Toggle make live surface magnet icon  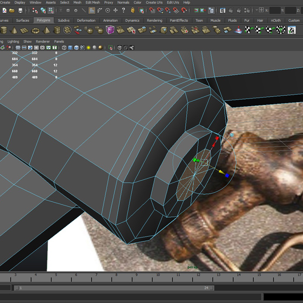184,10
